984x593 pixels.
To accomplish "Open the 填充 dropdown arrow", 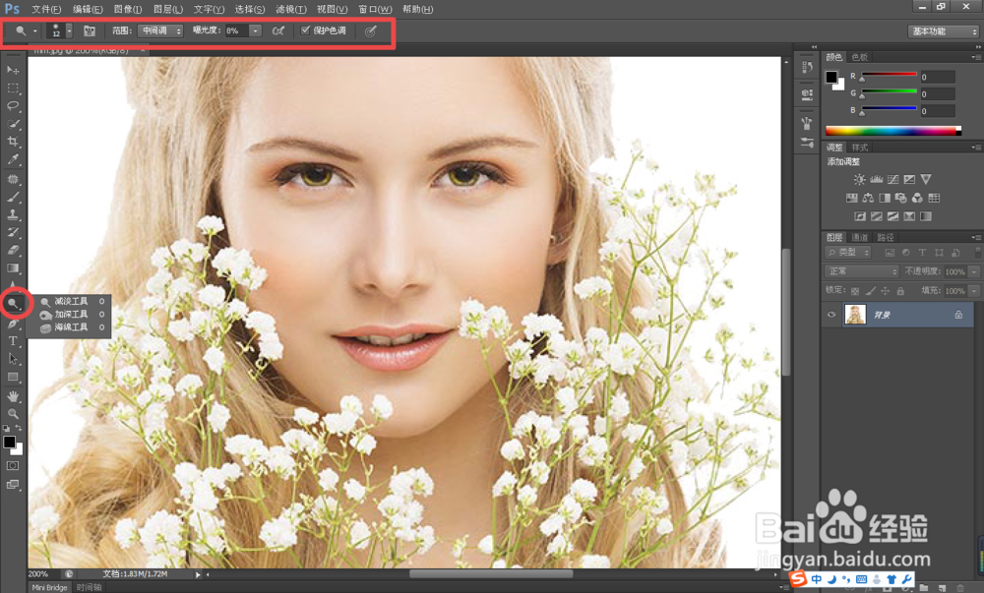I will 974,291.
